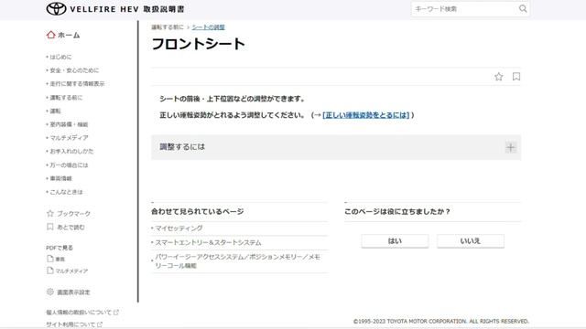Open 画面表示設定 display settings
586x329 pixels.
(x=73, y=292)
